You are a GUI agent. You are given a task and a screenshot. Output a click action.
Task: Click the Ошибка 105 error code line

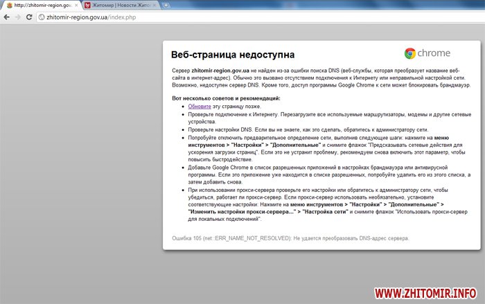pos(290,238)
